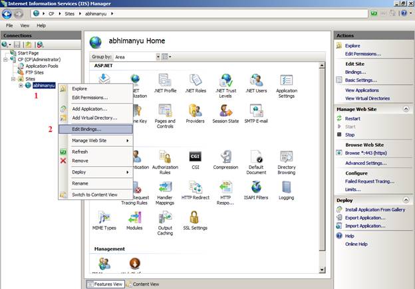This screenshot has height=289, width=415.
Task: Open Pages and Controls feature
Action: coord(165,116)
